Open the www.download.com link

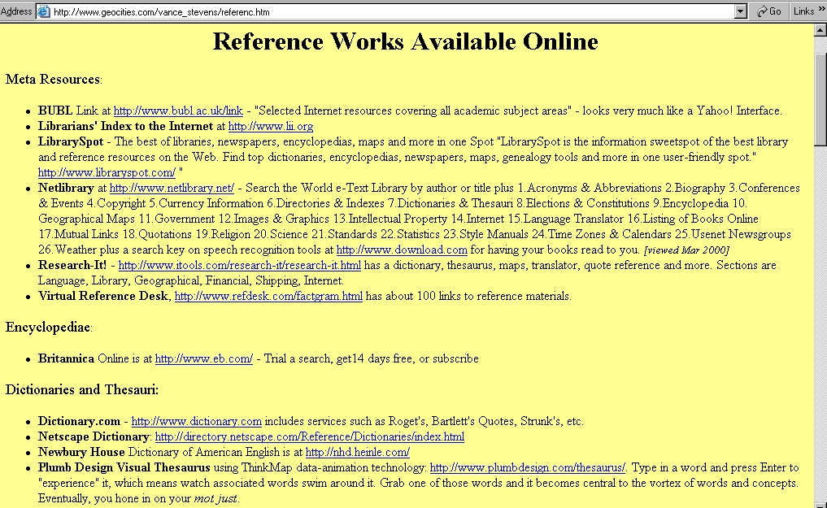point(401,250)
